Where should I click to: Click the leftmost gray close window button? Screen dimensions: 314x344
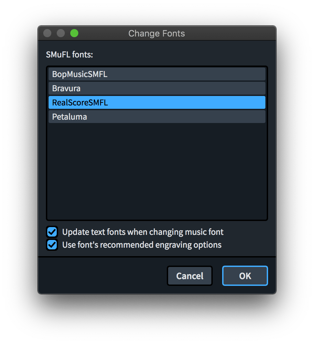(47, 33)
